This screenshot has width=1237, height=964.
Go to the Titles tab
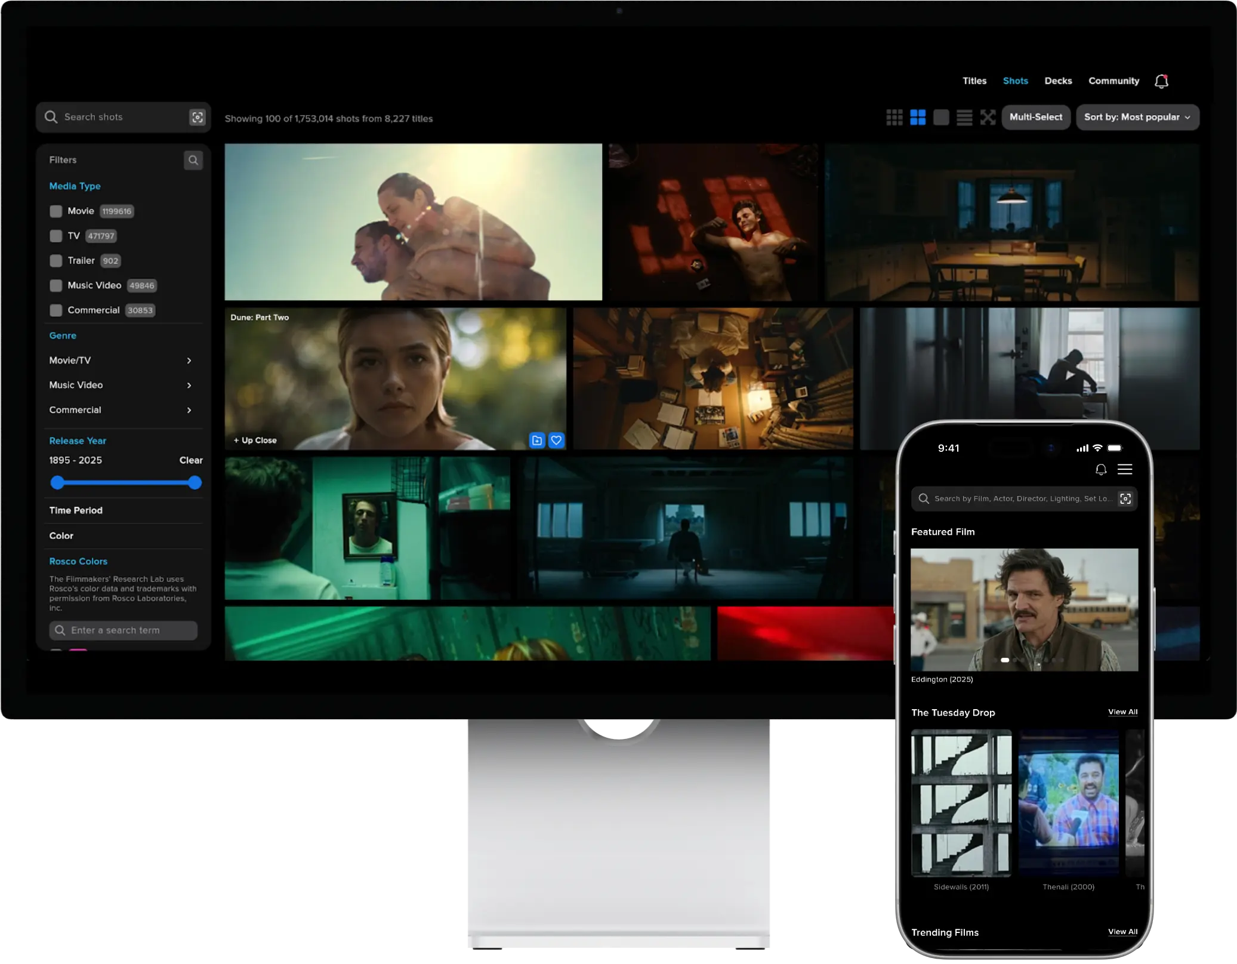pos(974,81)
